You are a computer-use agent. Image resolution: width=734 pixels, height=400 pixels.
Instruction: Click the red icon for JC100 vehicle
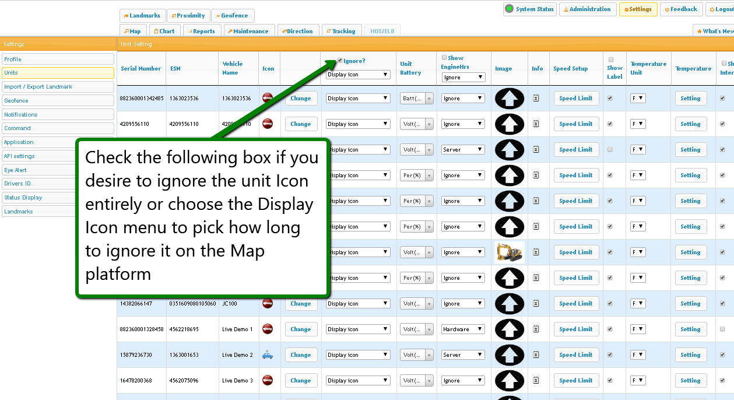click(x=268, y=303)
